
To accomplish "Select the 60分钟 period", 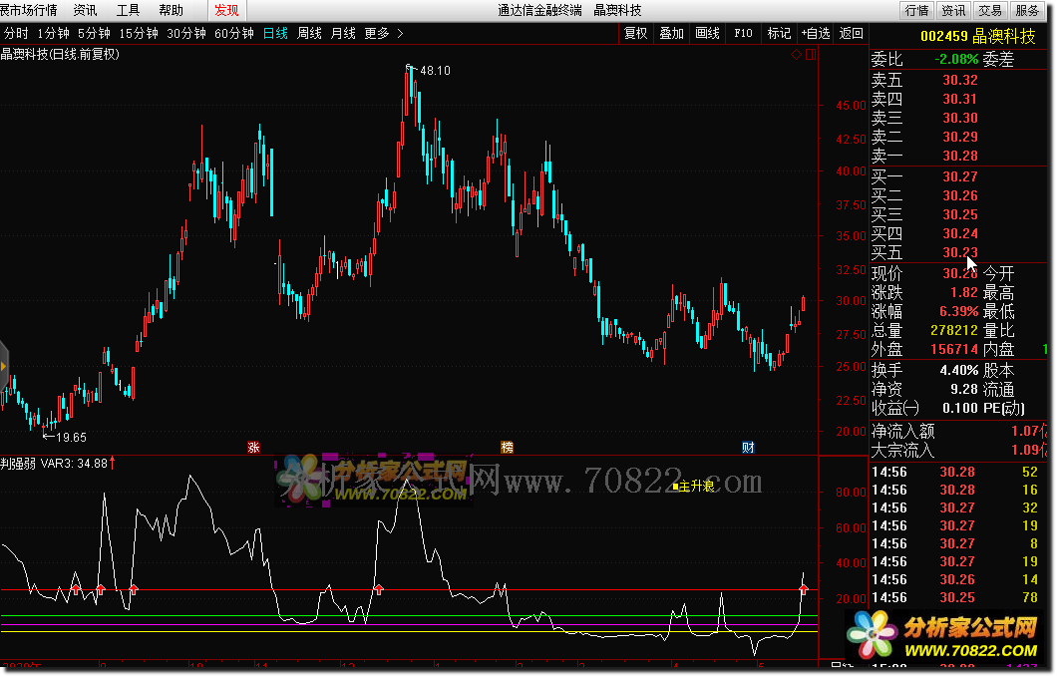I will 234,33.
